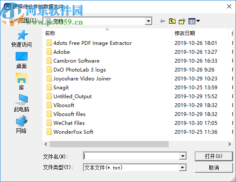Select the WonderFox Soft folder icon
This screenshot has width=236, height=182.
49,132
